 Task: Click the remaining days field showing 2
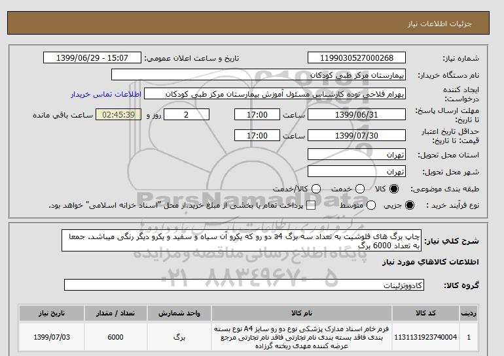[x=187, y=114]
